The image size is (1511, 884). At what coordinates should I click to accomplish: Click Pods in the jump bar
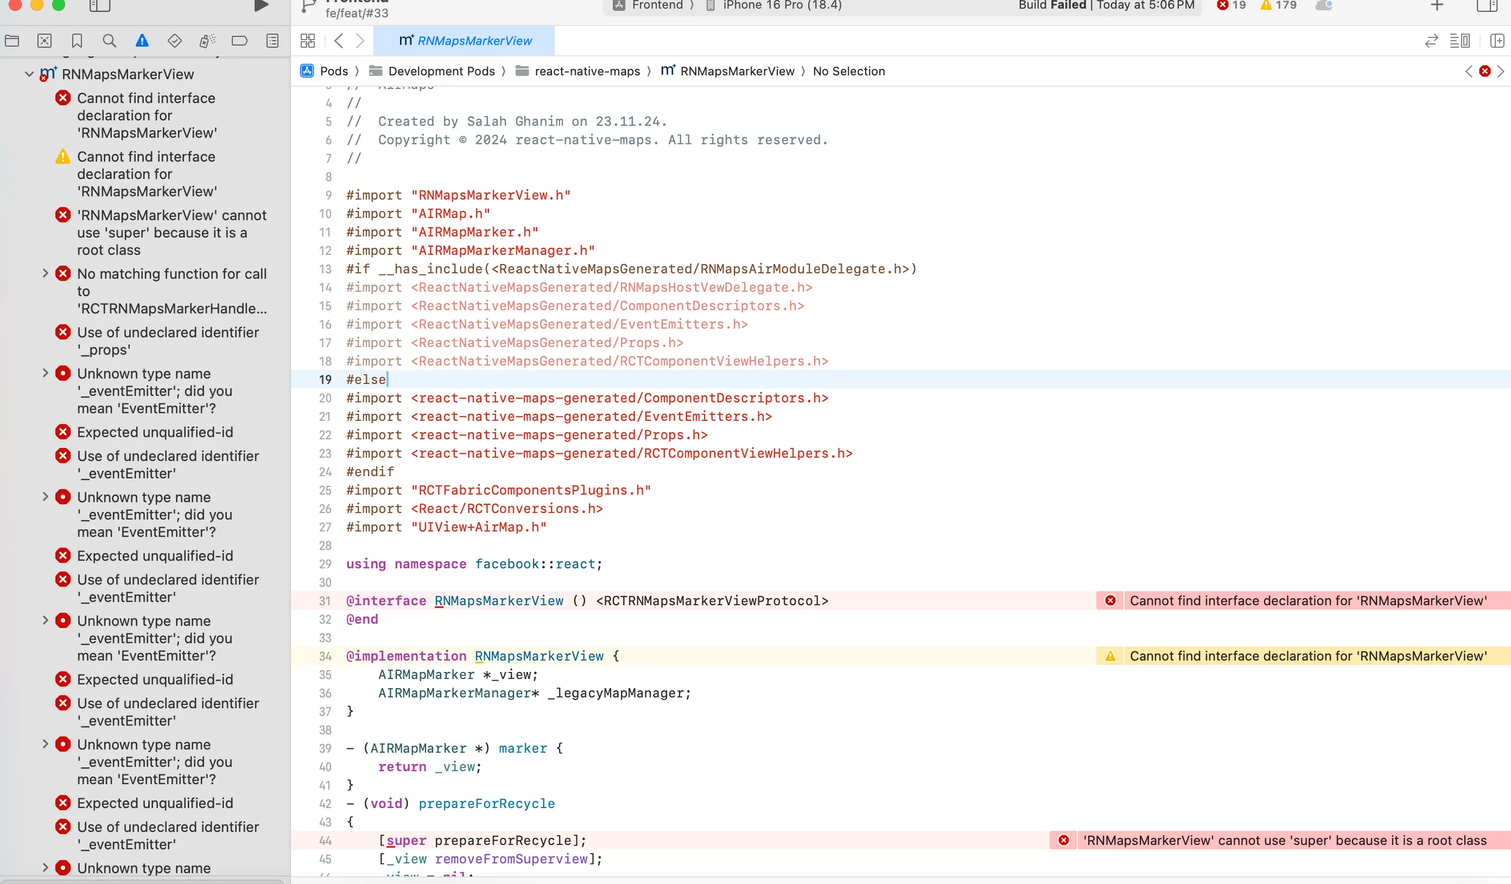[325, 72]
